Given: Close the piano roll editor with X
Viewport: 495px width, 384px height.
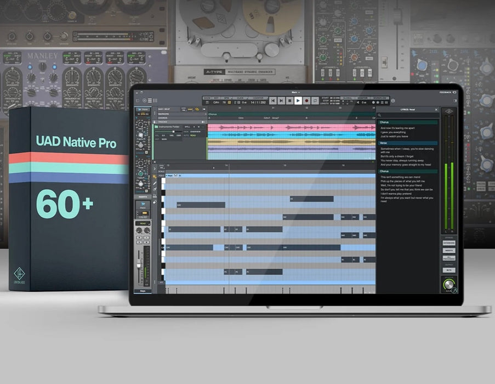Looking at the screenshot, I should [155, 162].
